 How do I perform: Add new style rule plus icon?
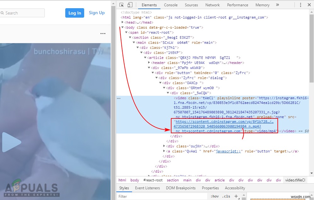(x=236, y=196)
